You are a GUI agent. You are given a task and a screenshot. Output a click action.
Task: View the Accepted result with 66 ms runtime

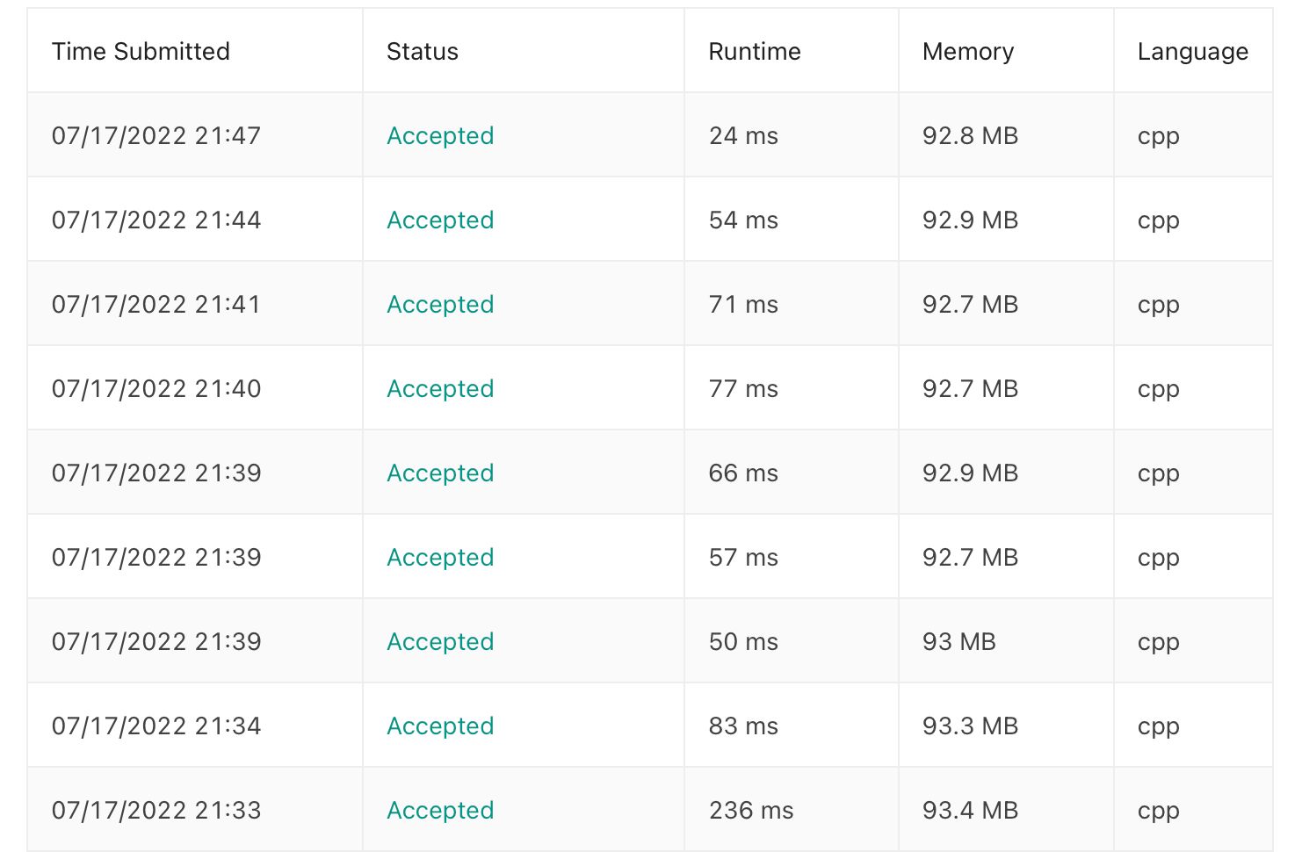coord(439,473)
